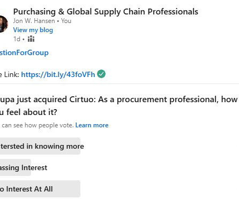The height and width of the screenshot is (199, 239).
Task: Click the green verified checkmark beside the bit.ly link
Action: (101, 74)
